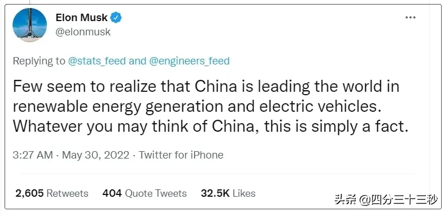Select the "Whatever you may think" tweet line
The height and width of the screenshot is (211, 444).
pyautogui.click(x=211, y=127)
